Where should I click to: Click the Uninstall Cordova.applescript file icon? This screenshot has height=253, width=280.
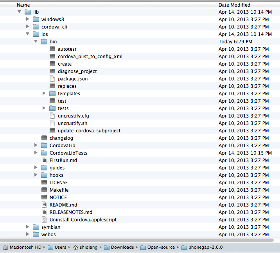pos(44,219)
